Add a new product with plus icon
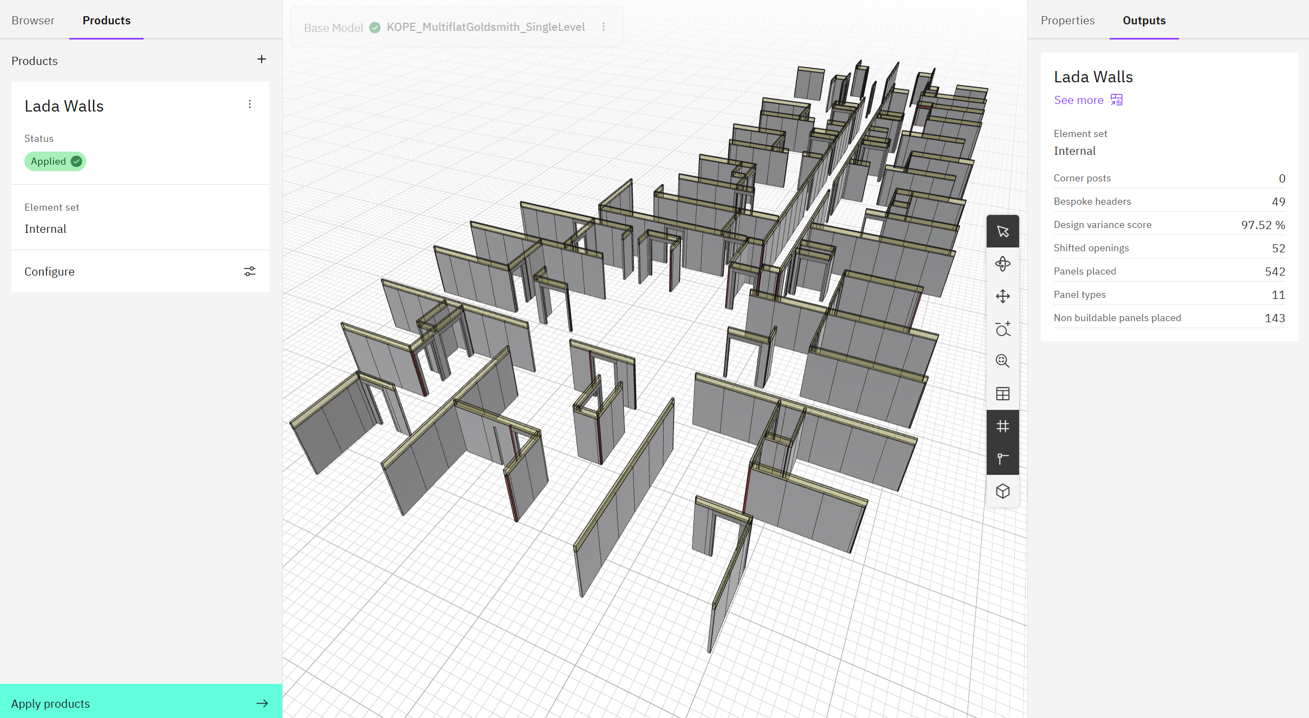Image resolution: width=1309 pixels, height=718 pixels. pyautogui.click(x=261, y=60)
